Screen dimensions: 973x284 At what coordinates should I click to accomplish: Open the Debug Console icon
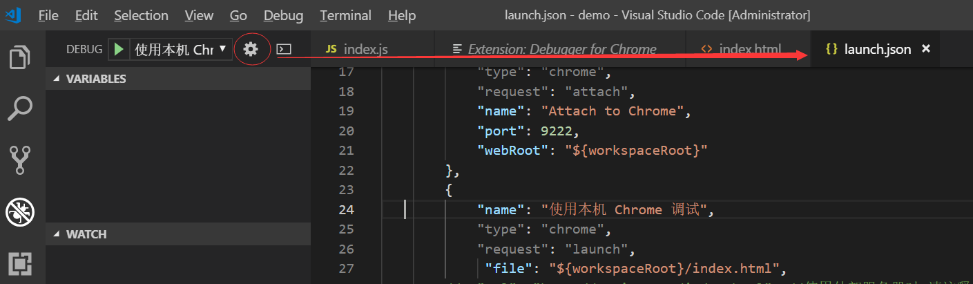(284, 49)
